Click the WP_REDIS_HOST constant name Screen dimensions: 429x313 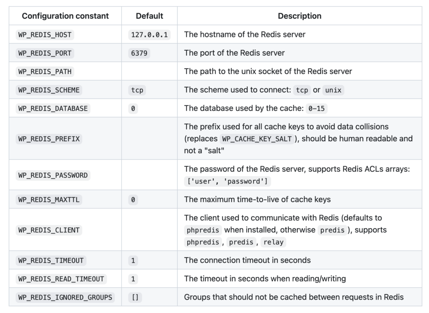[45, 34]
